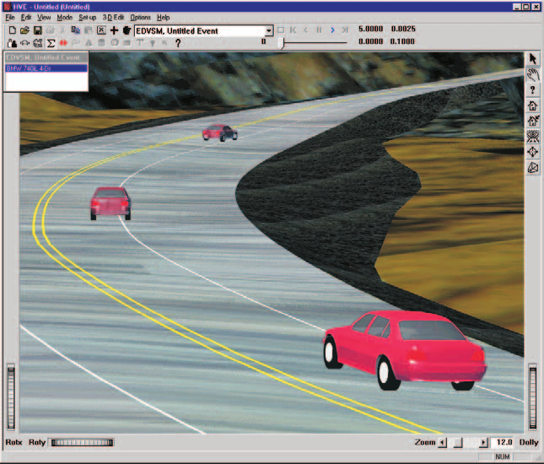Click the grayed-out scissors cut icon
Screen dimensions: 544x464
tap(62, 30)
